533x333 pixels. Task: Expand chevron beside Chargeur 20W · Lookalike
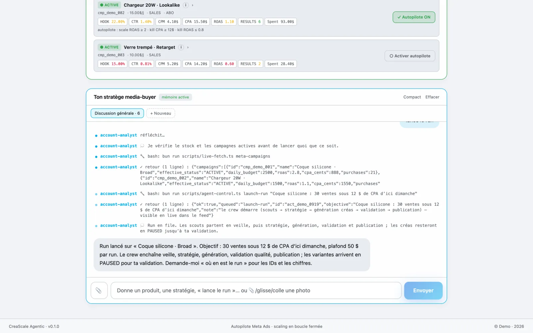(193, 5)
